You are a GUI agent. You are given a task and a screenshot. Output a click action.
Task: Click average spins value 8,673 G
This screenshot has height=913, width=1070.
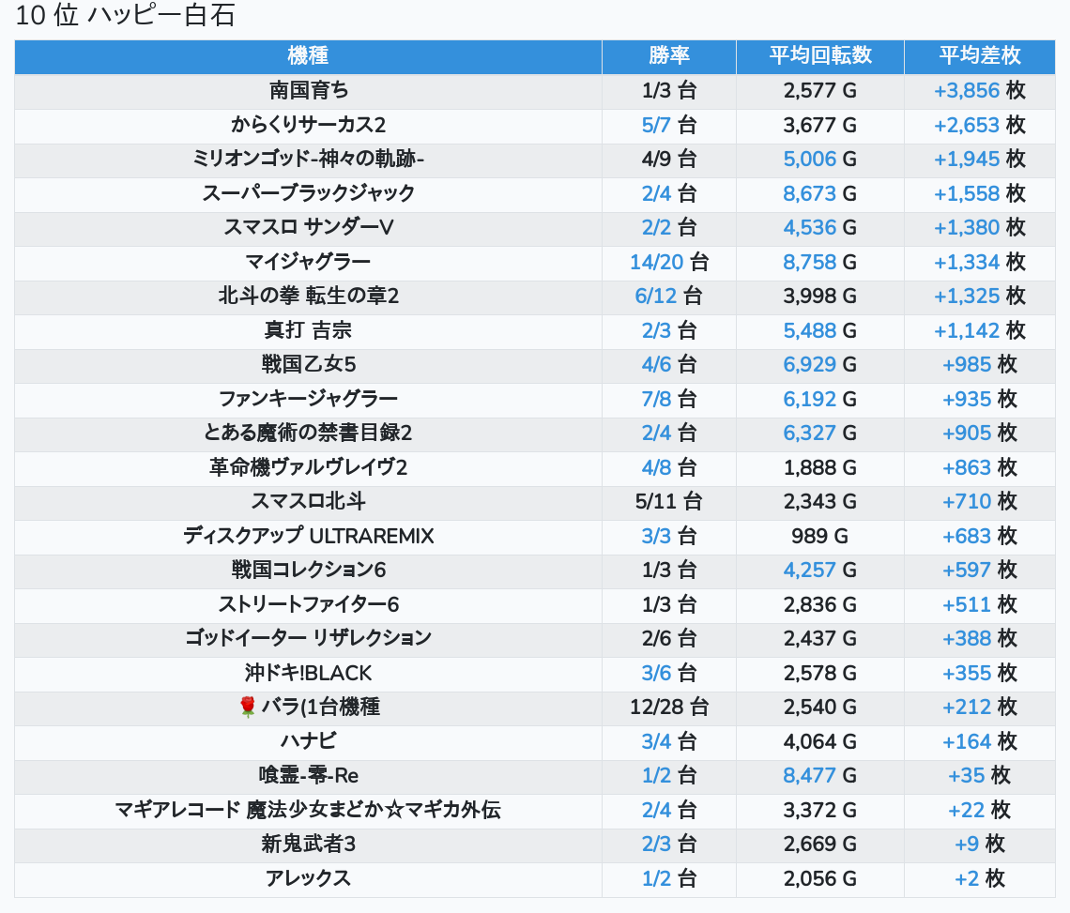pos(820,193)
